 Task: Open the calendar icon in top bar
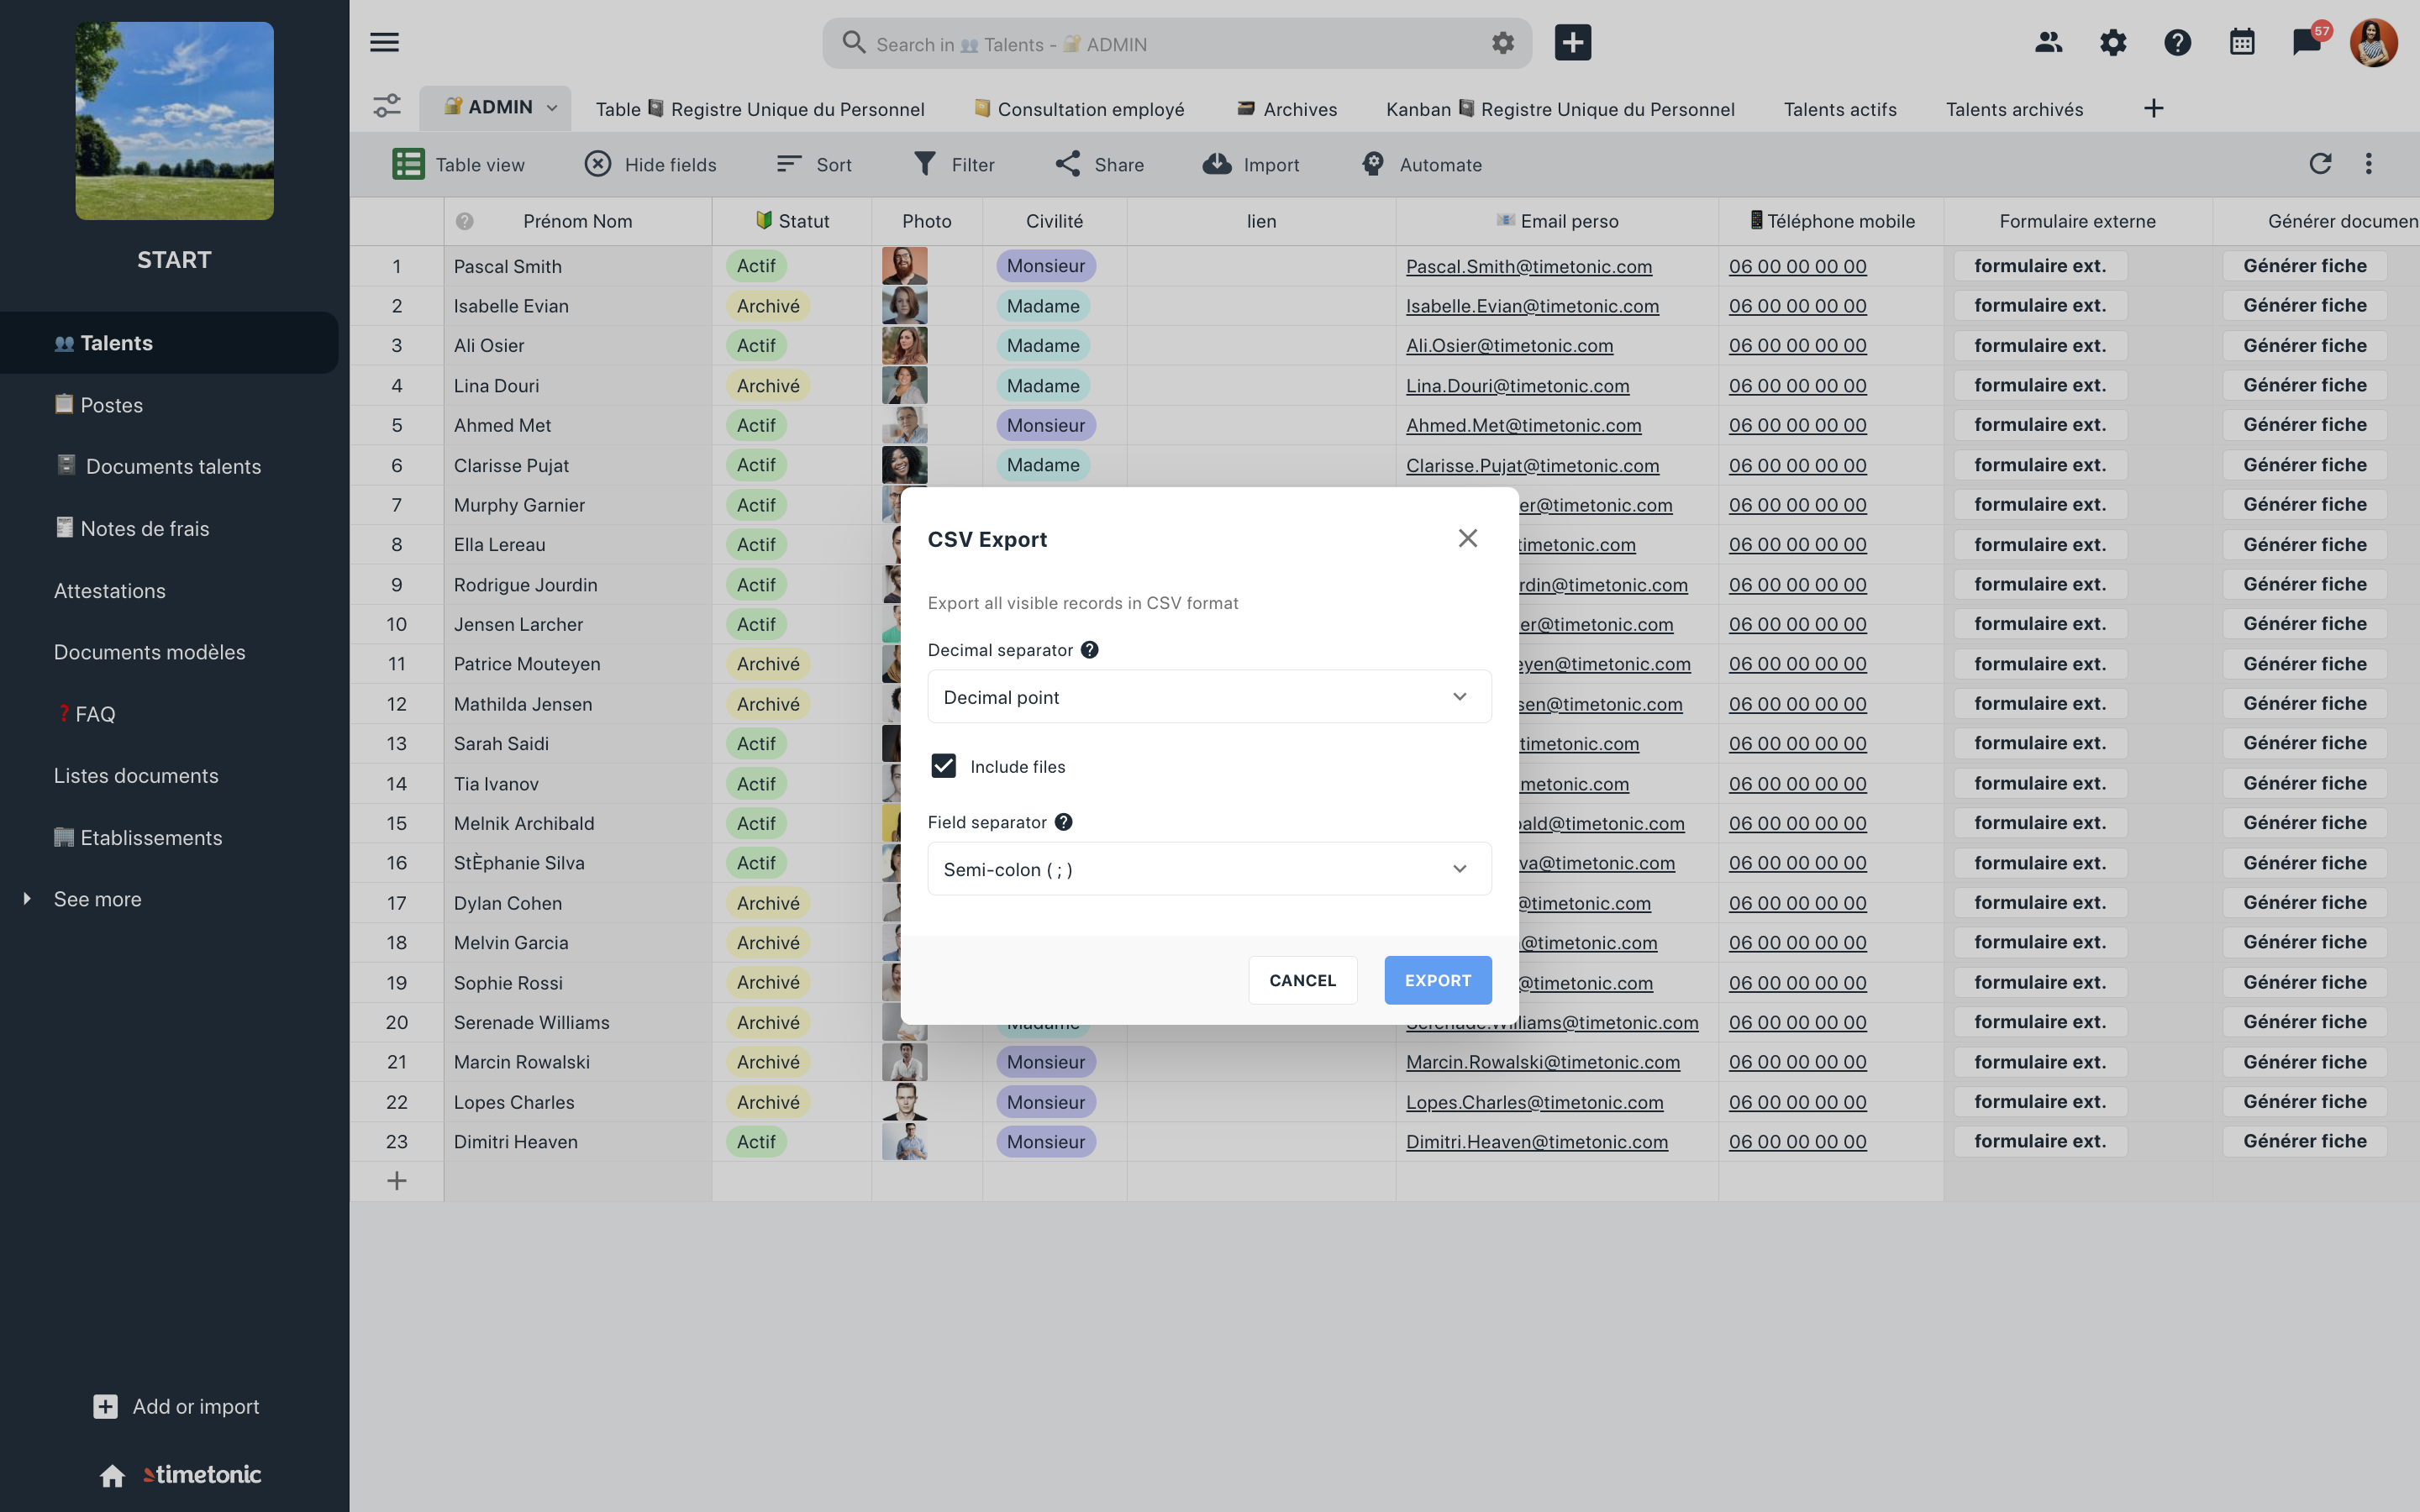pyautogui.click(x=2242, y=42)
